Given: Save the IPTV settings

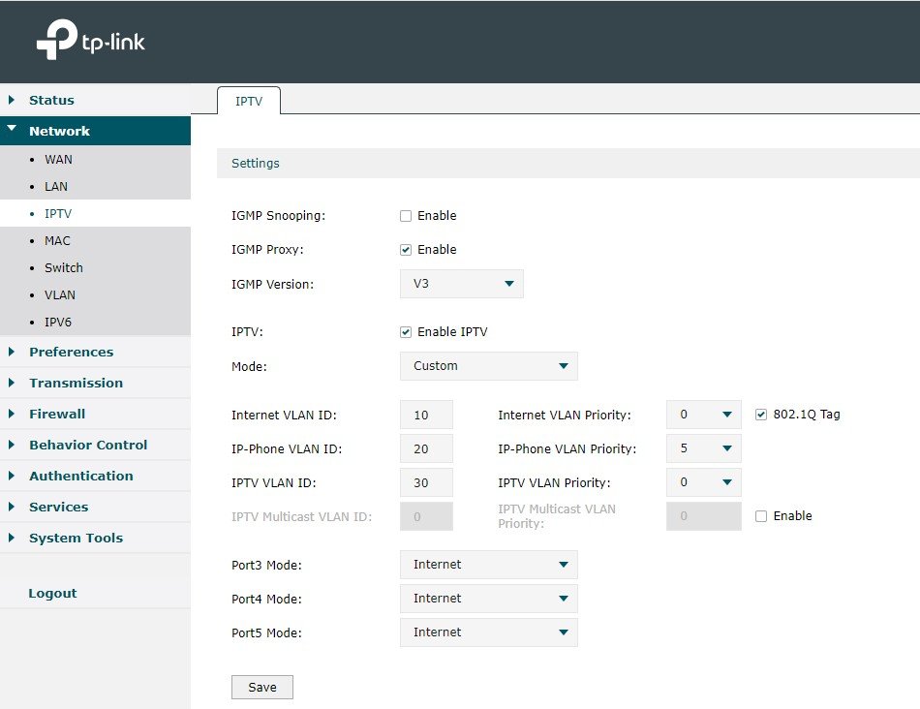Looking at the screenshot, I should pyautogui.click(x=262, y=688).
